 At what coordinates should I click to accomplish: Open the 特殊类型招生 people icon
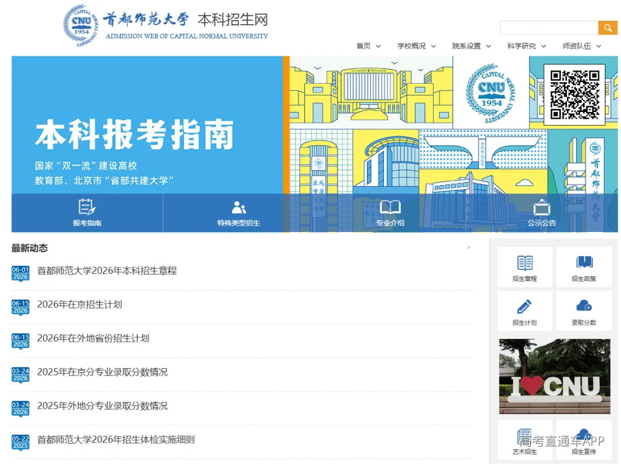coord(239,207)
